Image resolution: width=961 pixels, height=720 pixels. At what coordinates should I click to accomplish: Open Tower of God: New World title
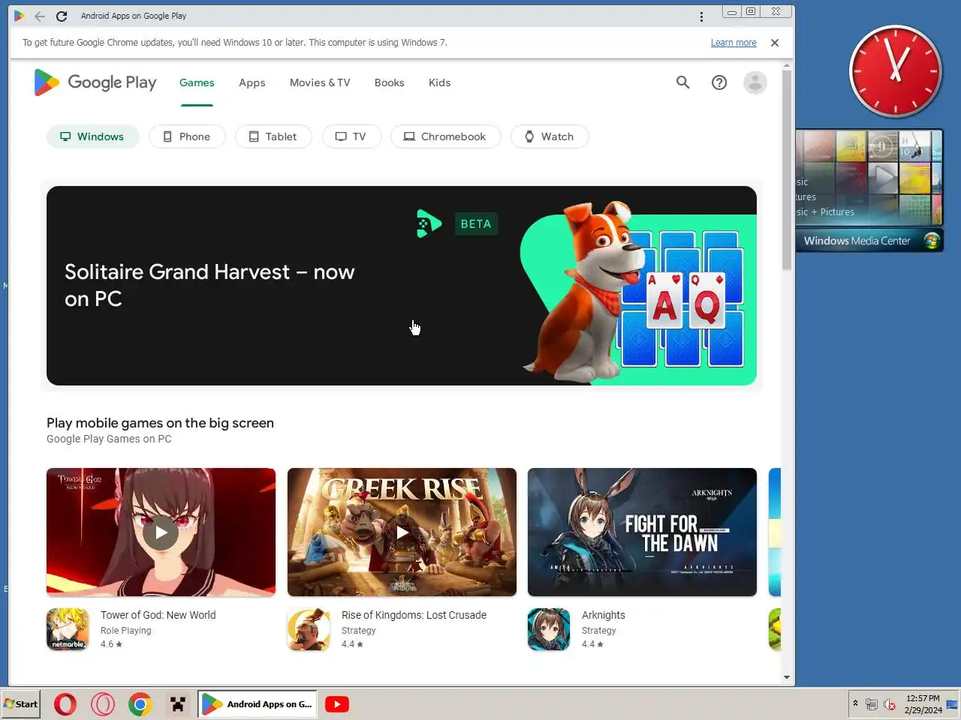click(158, 615)
